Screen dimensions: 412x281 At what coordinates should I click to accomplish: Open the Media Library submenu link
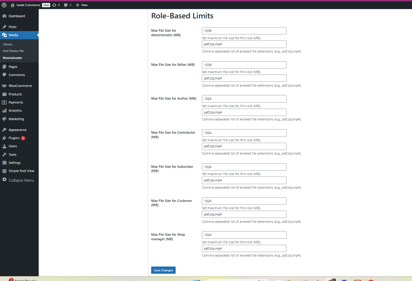pos(8,44)
